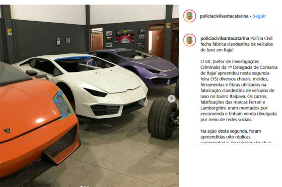Click the taped headlight on the orange car
The image size is (282, 187).
pos(62,105)
